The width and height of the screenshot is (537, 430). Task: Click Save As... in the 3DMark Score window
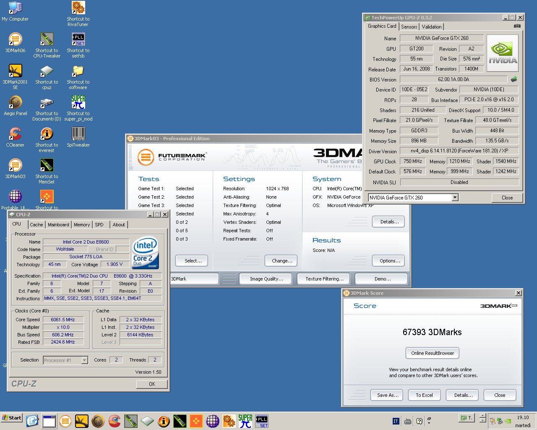point(388,395)
